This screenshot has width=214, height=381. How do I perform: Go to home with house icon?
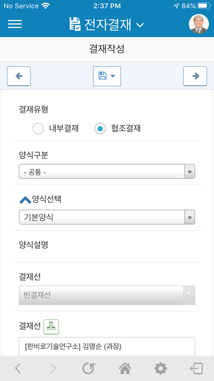125,369
